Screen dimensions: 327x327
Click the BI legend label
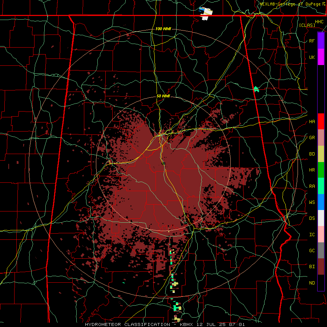[312, 267]
